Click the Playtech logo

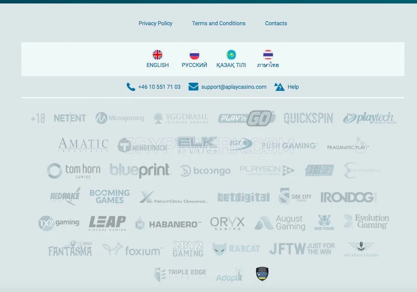pos(370,118)
